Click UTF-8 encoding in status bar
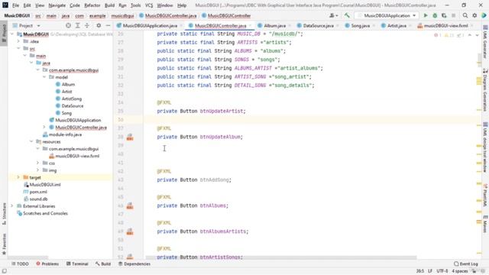This screenshot has height=275, width=489. (442, 271)
